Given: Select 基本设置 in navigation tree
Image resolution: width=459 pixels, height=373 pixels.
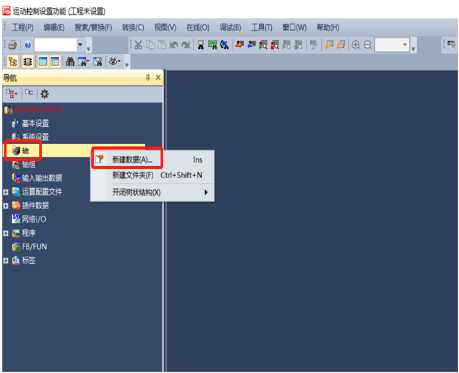Looking at the screenshot, I should click(35, 123).
